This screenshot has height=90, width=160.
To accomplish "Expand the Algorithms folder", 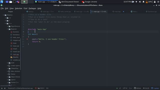I will pos(7,26).
